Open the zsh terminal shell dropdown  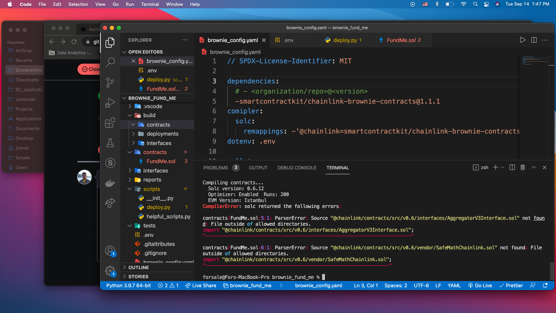(x=481, y=167)
